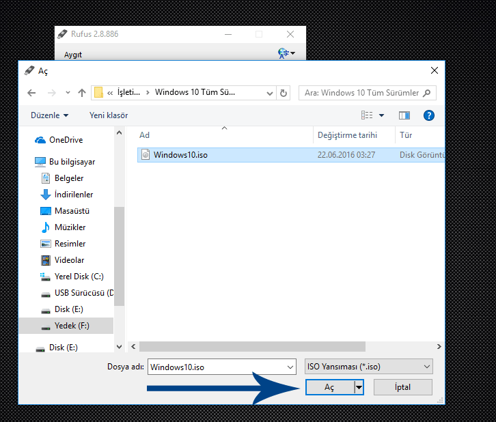
Task: Go up one folder level
Action: coord(82,93)
